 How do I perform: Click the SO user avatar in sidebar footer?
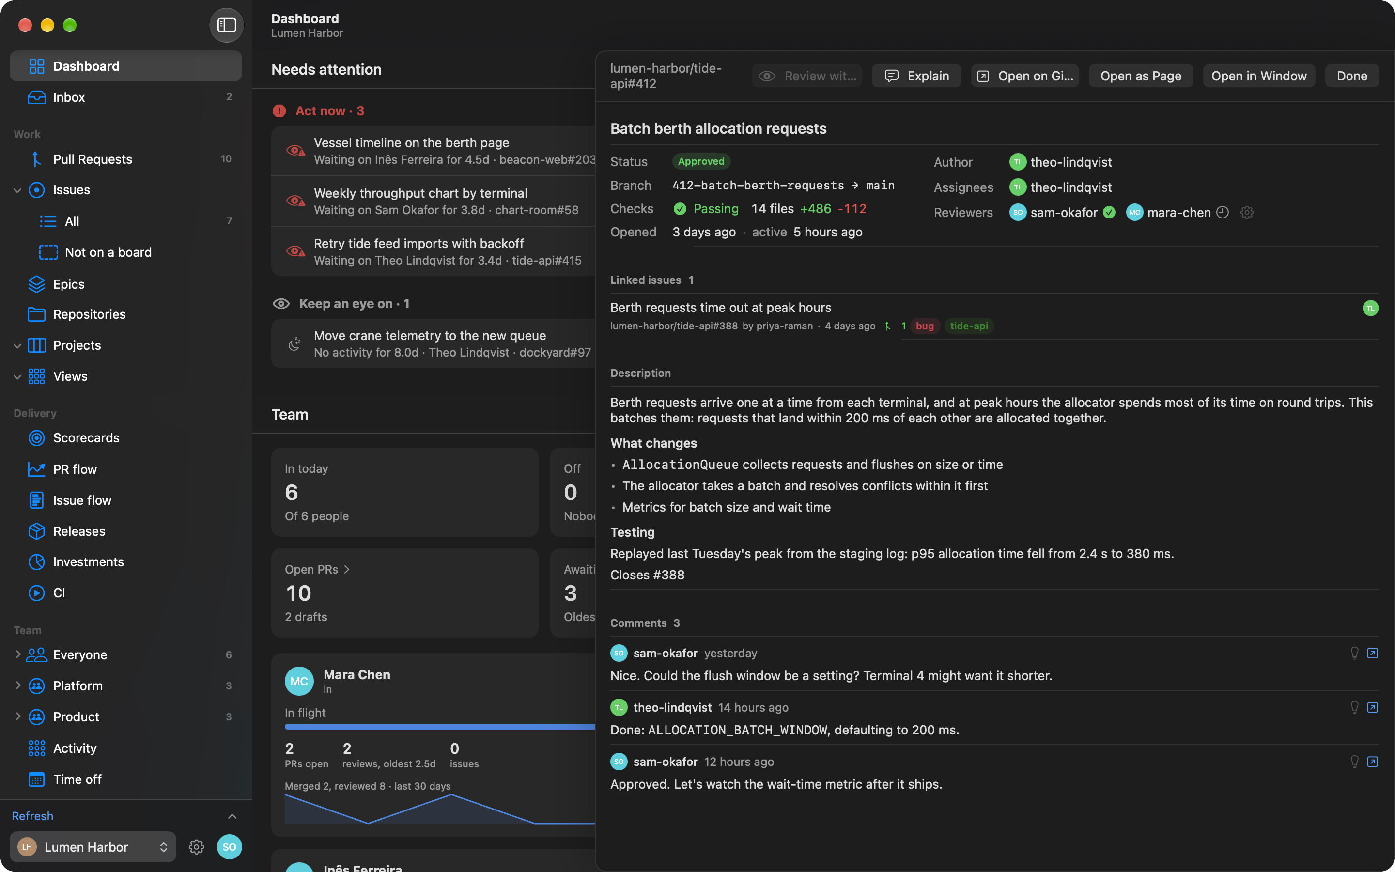tap(230, 847)
